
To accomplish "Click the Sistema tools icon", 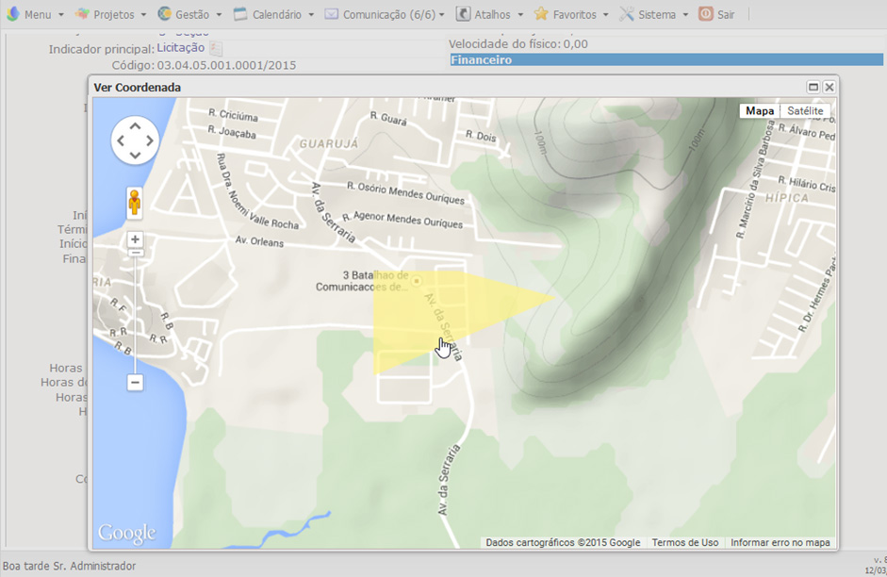I will [x=626, y=14].
